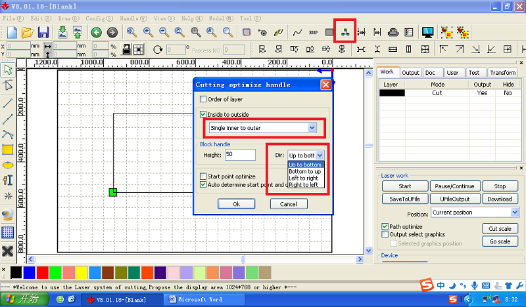The image size is (526, 307).
Task: Select the yellow Rectangle tool
Action: (x=8, y=150)
